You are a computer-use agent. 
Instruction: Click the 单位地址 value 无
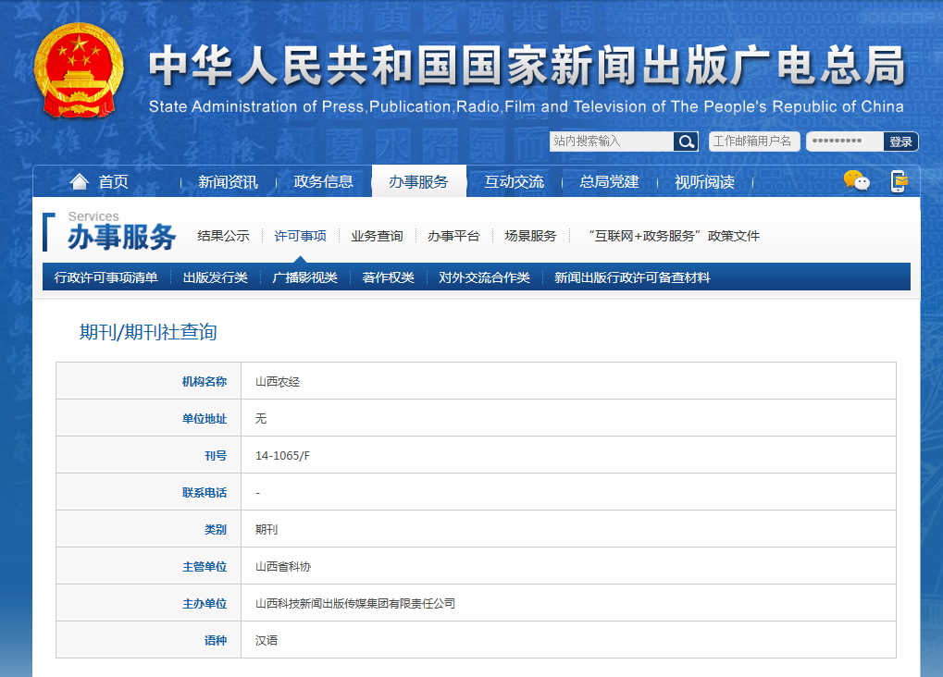260,418
